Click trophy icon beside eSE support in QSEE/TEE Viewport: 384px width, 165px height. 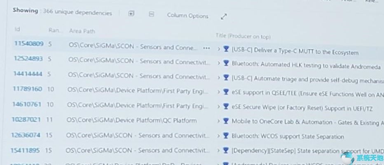point(226,92)
